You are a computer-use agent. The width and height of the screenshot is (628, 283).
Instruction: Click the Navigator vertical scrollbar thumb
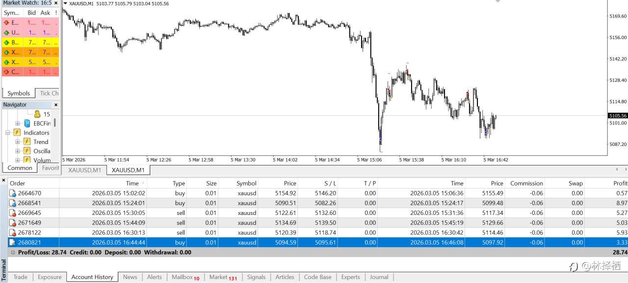pyautogui.click(x=55, y=122)
